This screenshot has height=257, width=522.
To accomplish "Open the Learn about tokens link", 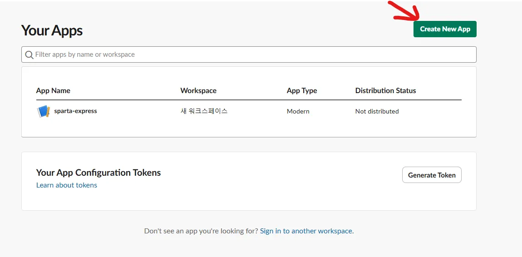I will (67, 185).
